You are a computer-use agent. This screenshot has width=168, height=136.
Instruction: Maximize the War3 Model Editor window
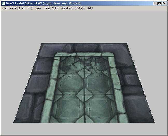click(x=159, y=3)
